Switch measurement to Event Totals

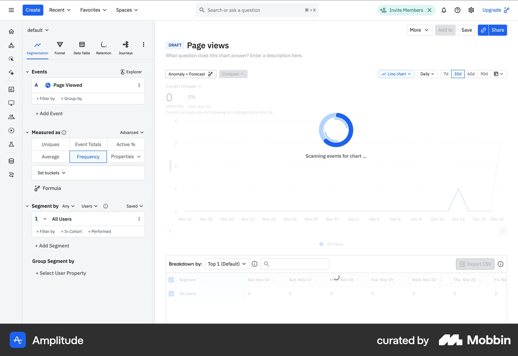pos(88,144)
